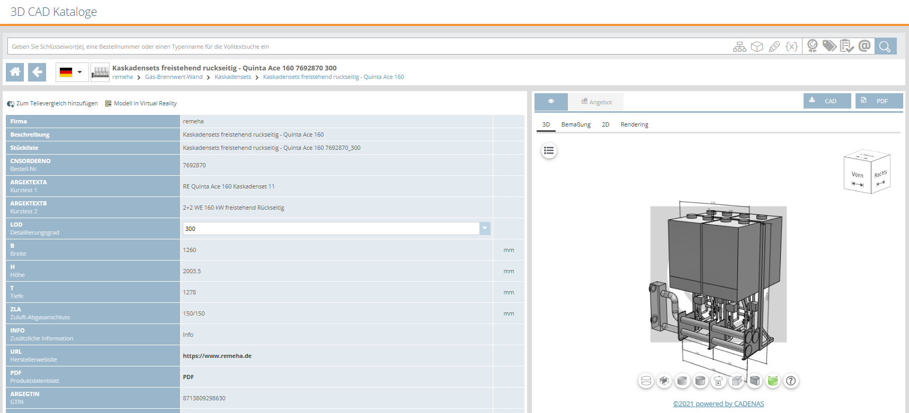The height and width of the screenshot is (413, 909).
Task: Click the magnifier search button
Action: [886, 46]
